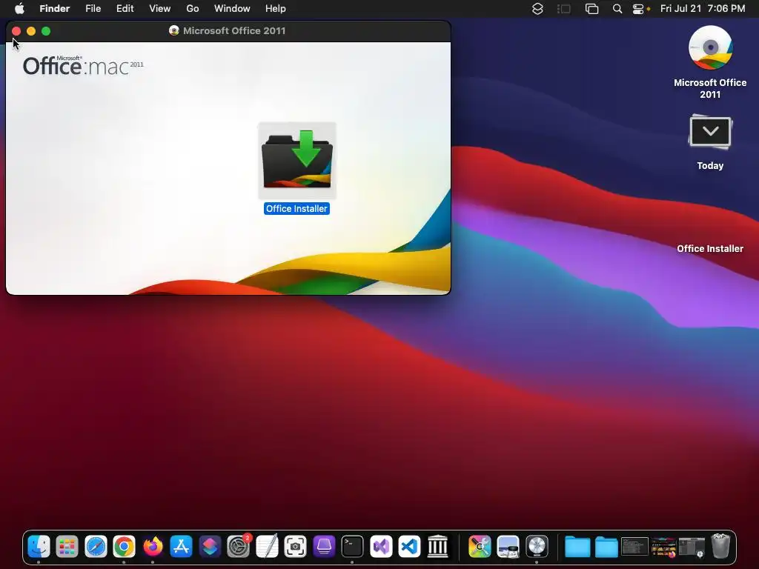Click the highlighted Office Installer label
This screenshot has width=759, height=569.
coord(296,208)
